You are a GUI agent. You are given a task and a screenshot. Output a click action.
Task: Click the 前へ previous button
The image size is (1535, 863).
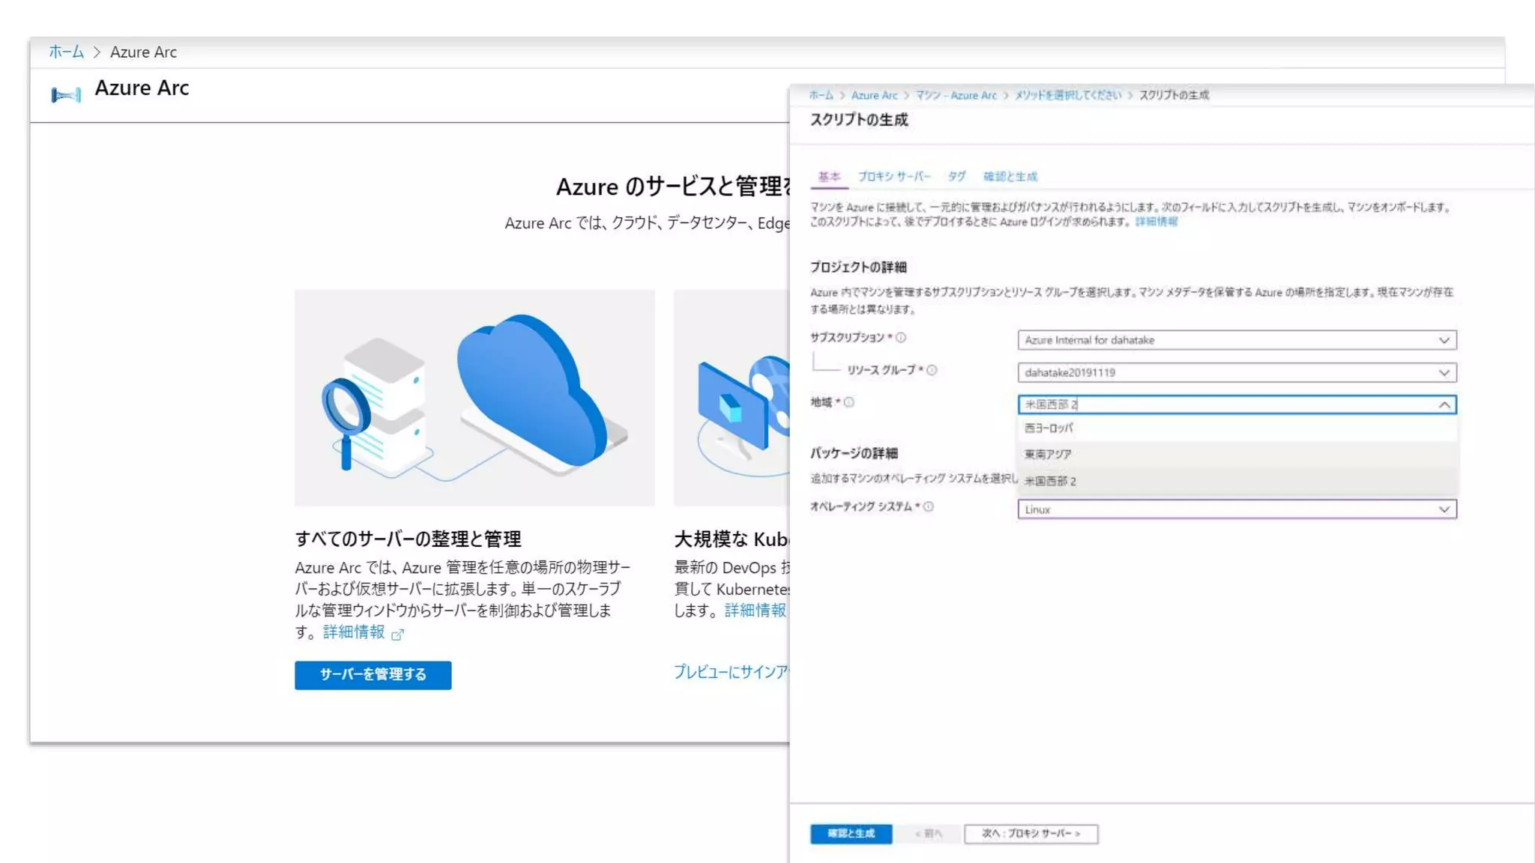point(929,834)
